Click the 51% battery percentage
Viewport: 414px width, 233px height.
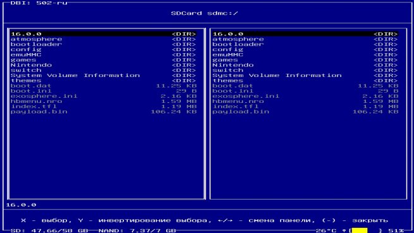[396, 230]
